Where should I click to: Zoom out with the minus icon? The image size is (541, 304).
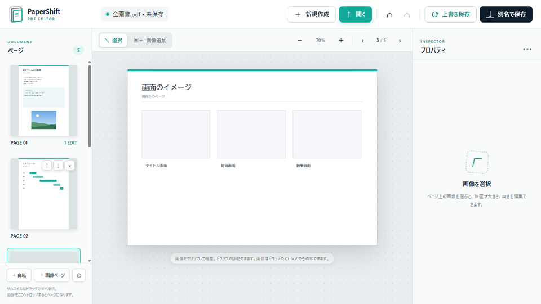299,41
